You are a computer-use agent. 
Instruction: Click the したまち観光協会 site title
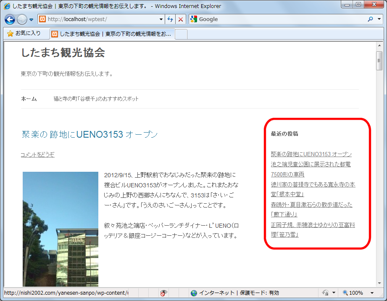63,53
